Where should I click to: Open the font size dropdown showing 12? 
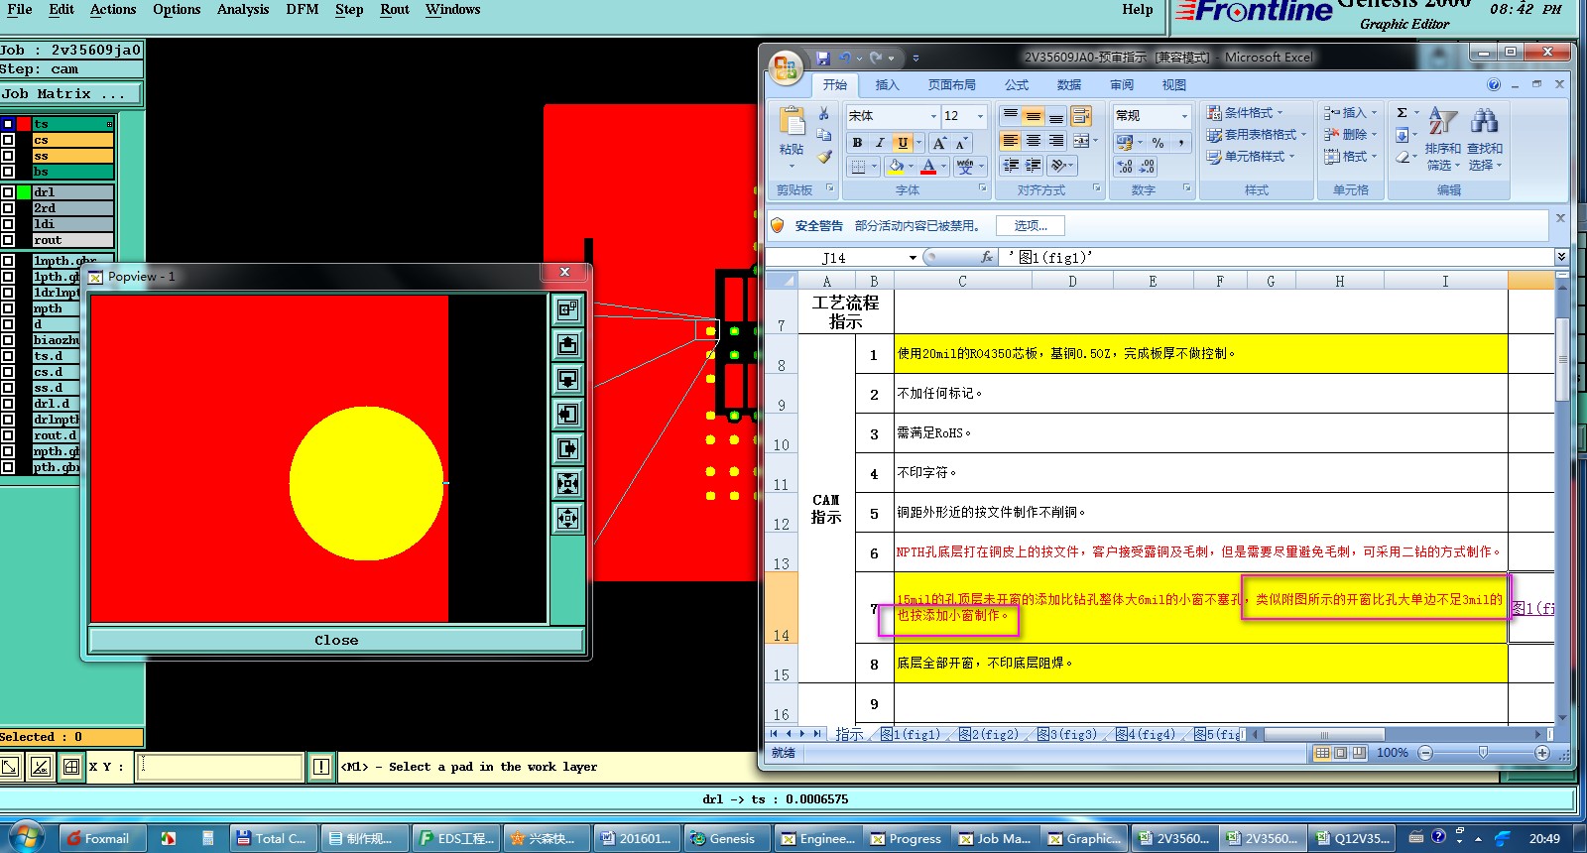[980, 116]
